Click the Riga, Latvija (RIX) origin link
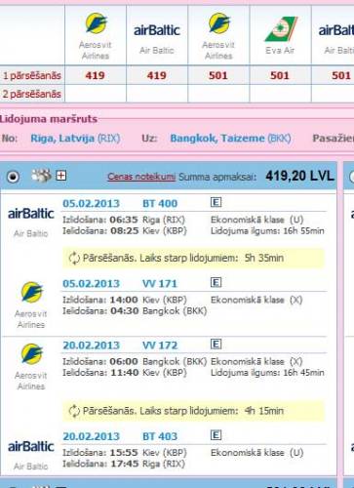 pos(75,139)
